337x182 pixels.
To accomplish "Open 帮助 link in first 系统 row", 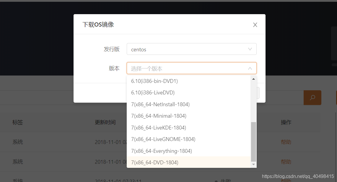I will 286,142.
